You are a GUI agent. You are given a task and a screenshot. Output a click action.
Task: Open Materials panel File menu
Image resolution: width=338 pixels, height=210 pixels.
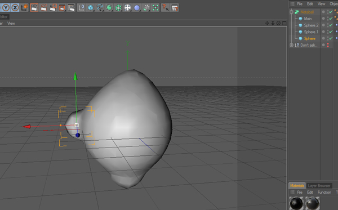tap(300, 192)
